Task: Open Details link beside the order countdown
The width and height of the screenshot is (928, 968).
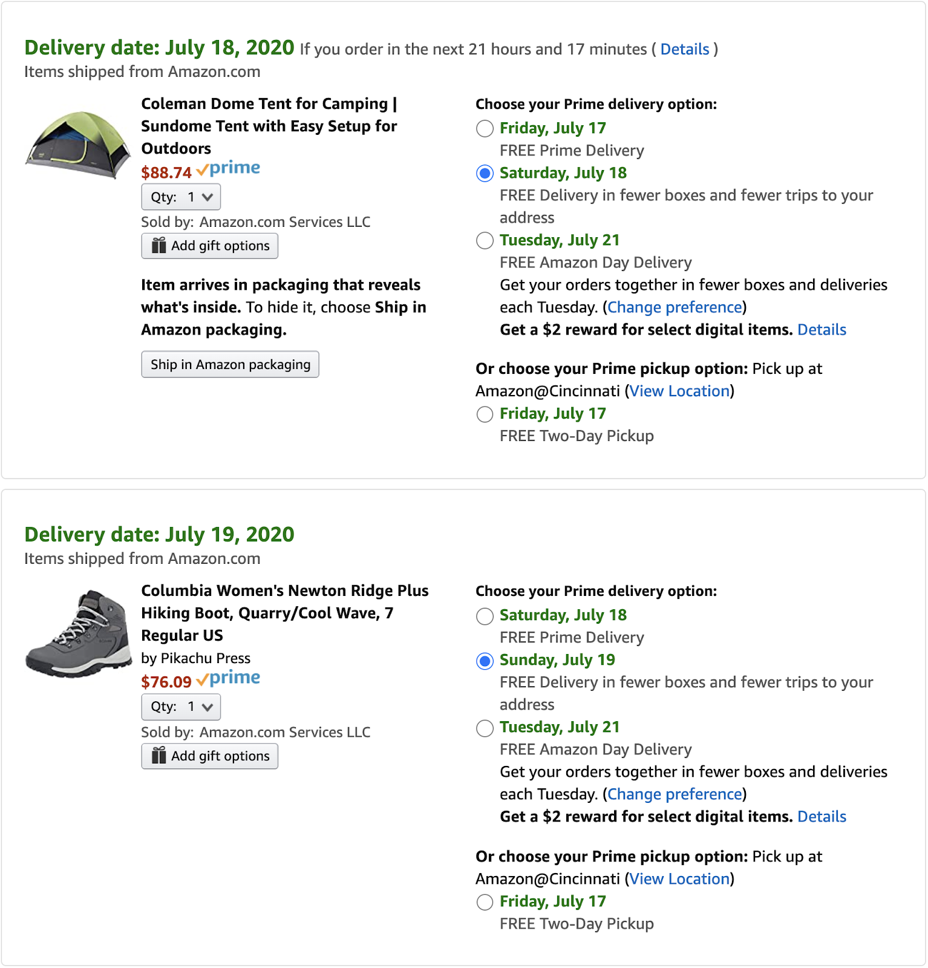Action: point(684,50)
